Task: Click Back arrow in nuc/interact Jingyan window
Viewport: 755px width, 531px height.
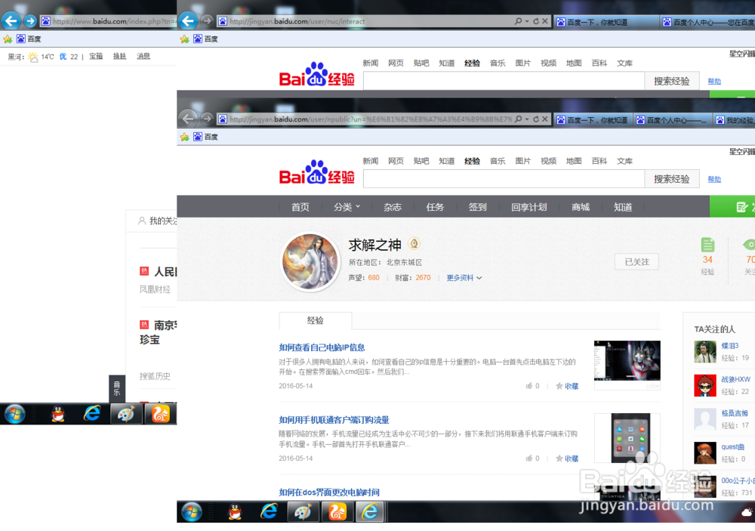Action: (188, 20)
